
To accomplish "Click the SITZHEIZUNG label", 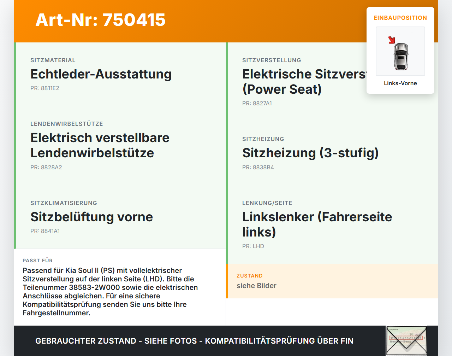I will click(x=263, y=139).
